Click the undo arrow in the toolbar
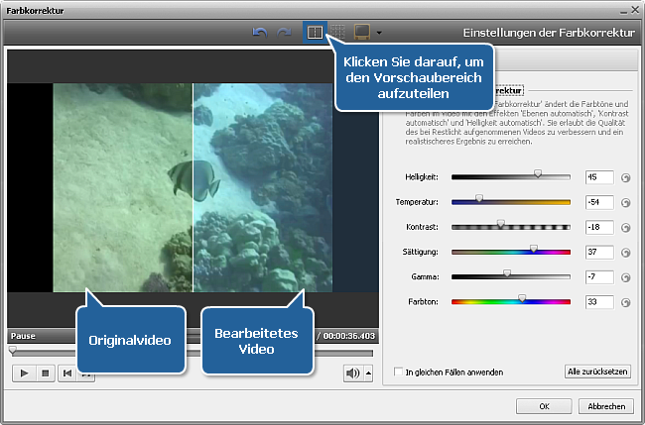This screenshot has height=425, width=645. [x=260, y=32]
